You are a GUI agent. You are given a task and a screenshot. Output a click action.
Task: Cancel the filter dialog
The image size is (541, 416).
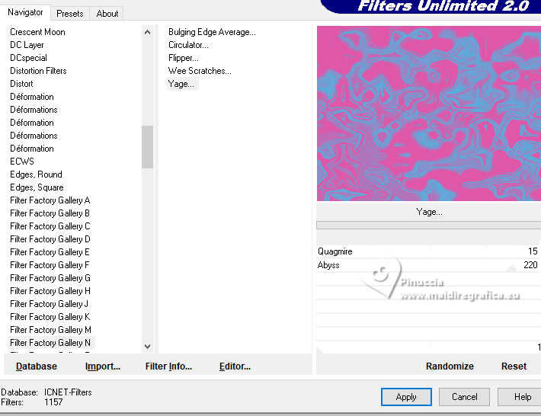point(464,397)
